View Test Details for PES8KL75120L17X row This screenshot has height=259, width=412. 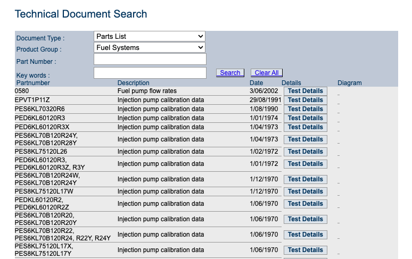point(305,250)
